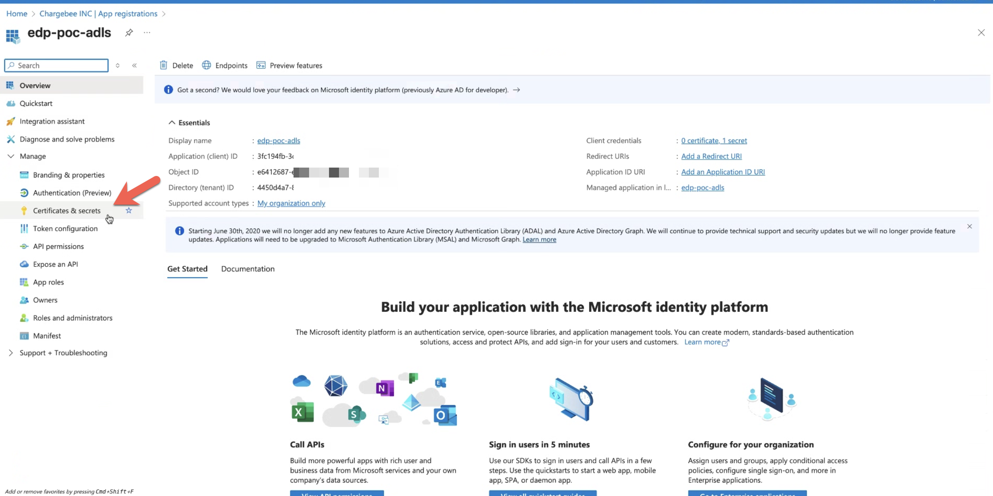Open Integration assistant rocket item
Image resolution: width=993 pixels, height=496 pixels.
pos(52,121)
